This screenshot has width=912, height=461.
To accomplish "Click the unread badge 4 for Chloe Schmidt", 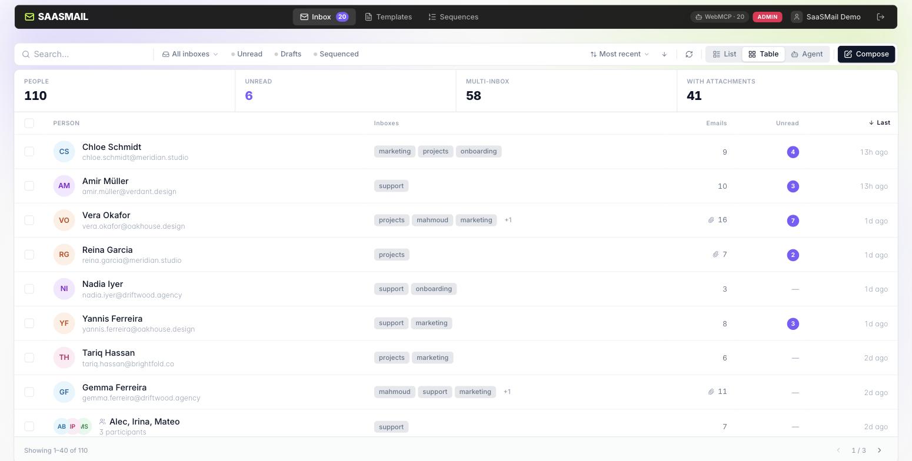I will pyautogui.click(x=793, y=152).
